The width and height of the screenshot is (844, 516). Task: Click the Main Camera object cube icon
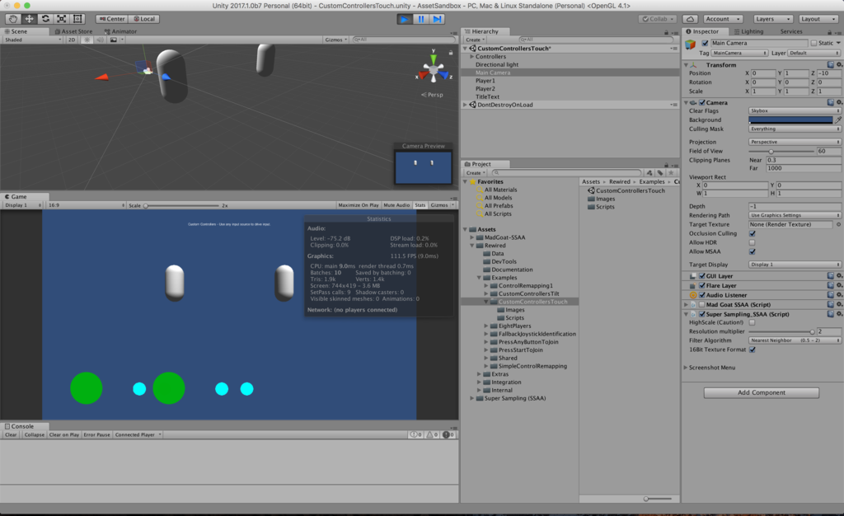[691, 45]
